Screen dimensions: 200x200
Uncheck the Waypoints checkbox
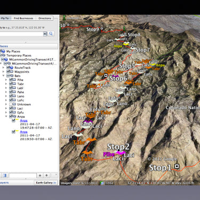pyautogui.click(x=8, y=71)
